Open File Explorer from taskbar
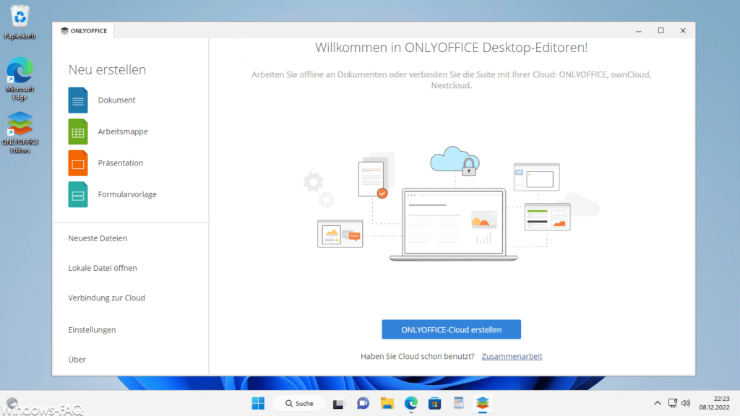 387,403
